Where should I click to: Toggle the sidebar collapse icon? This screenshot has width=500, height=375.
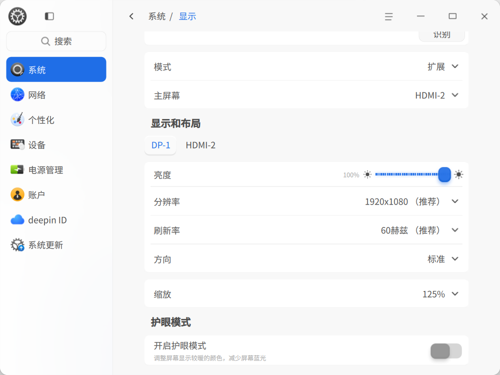click(49, 16)
